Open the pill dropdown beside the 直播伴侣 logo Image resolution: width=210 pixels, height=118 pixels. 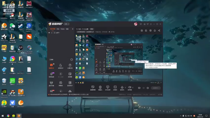[67, 24]
